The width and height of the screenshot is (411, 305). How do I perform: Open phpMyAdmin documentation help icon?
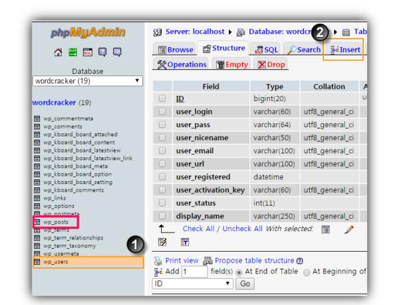click(x=102, y=52)
